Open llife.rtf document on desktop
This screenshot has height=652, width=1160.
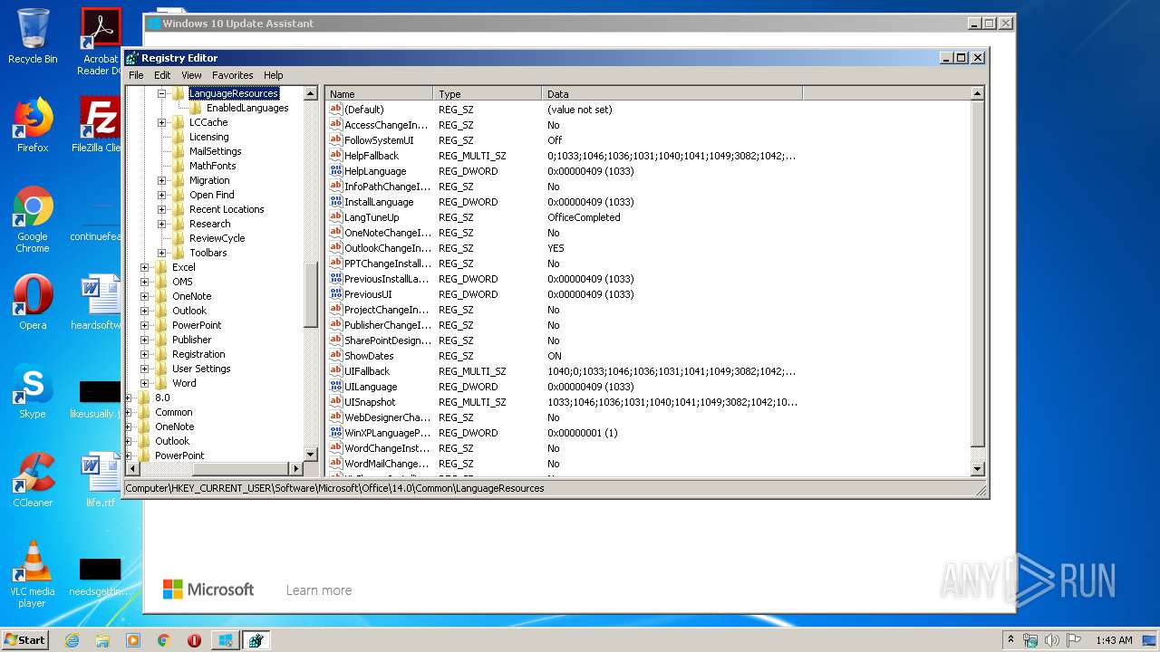coord(100,481)
